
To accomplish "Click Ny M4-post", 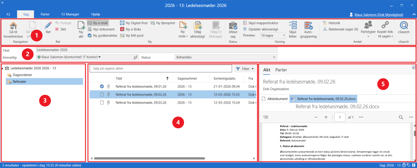I will point(131,36).
